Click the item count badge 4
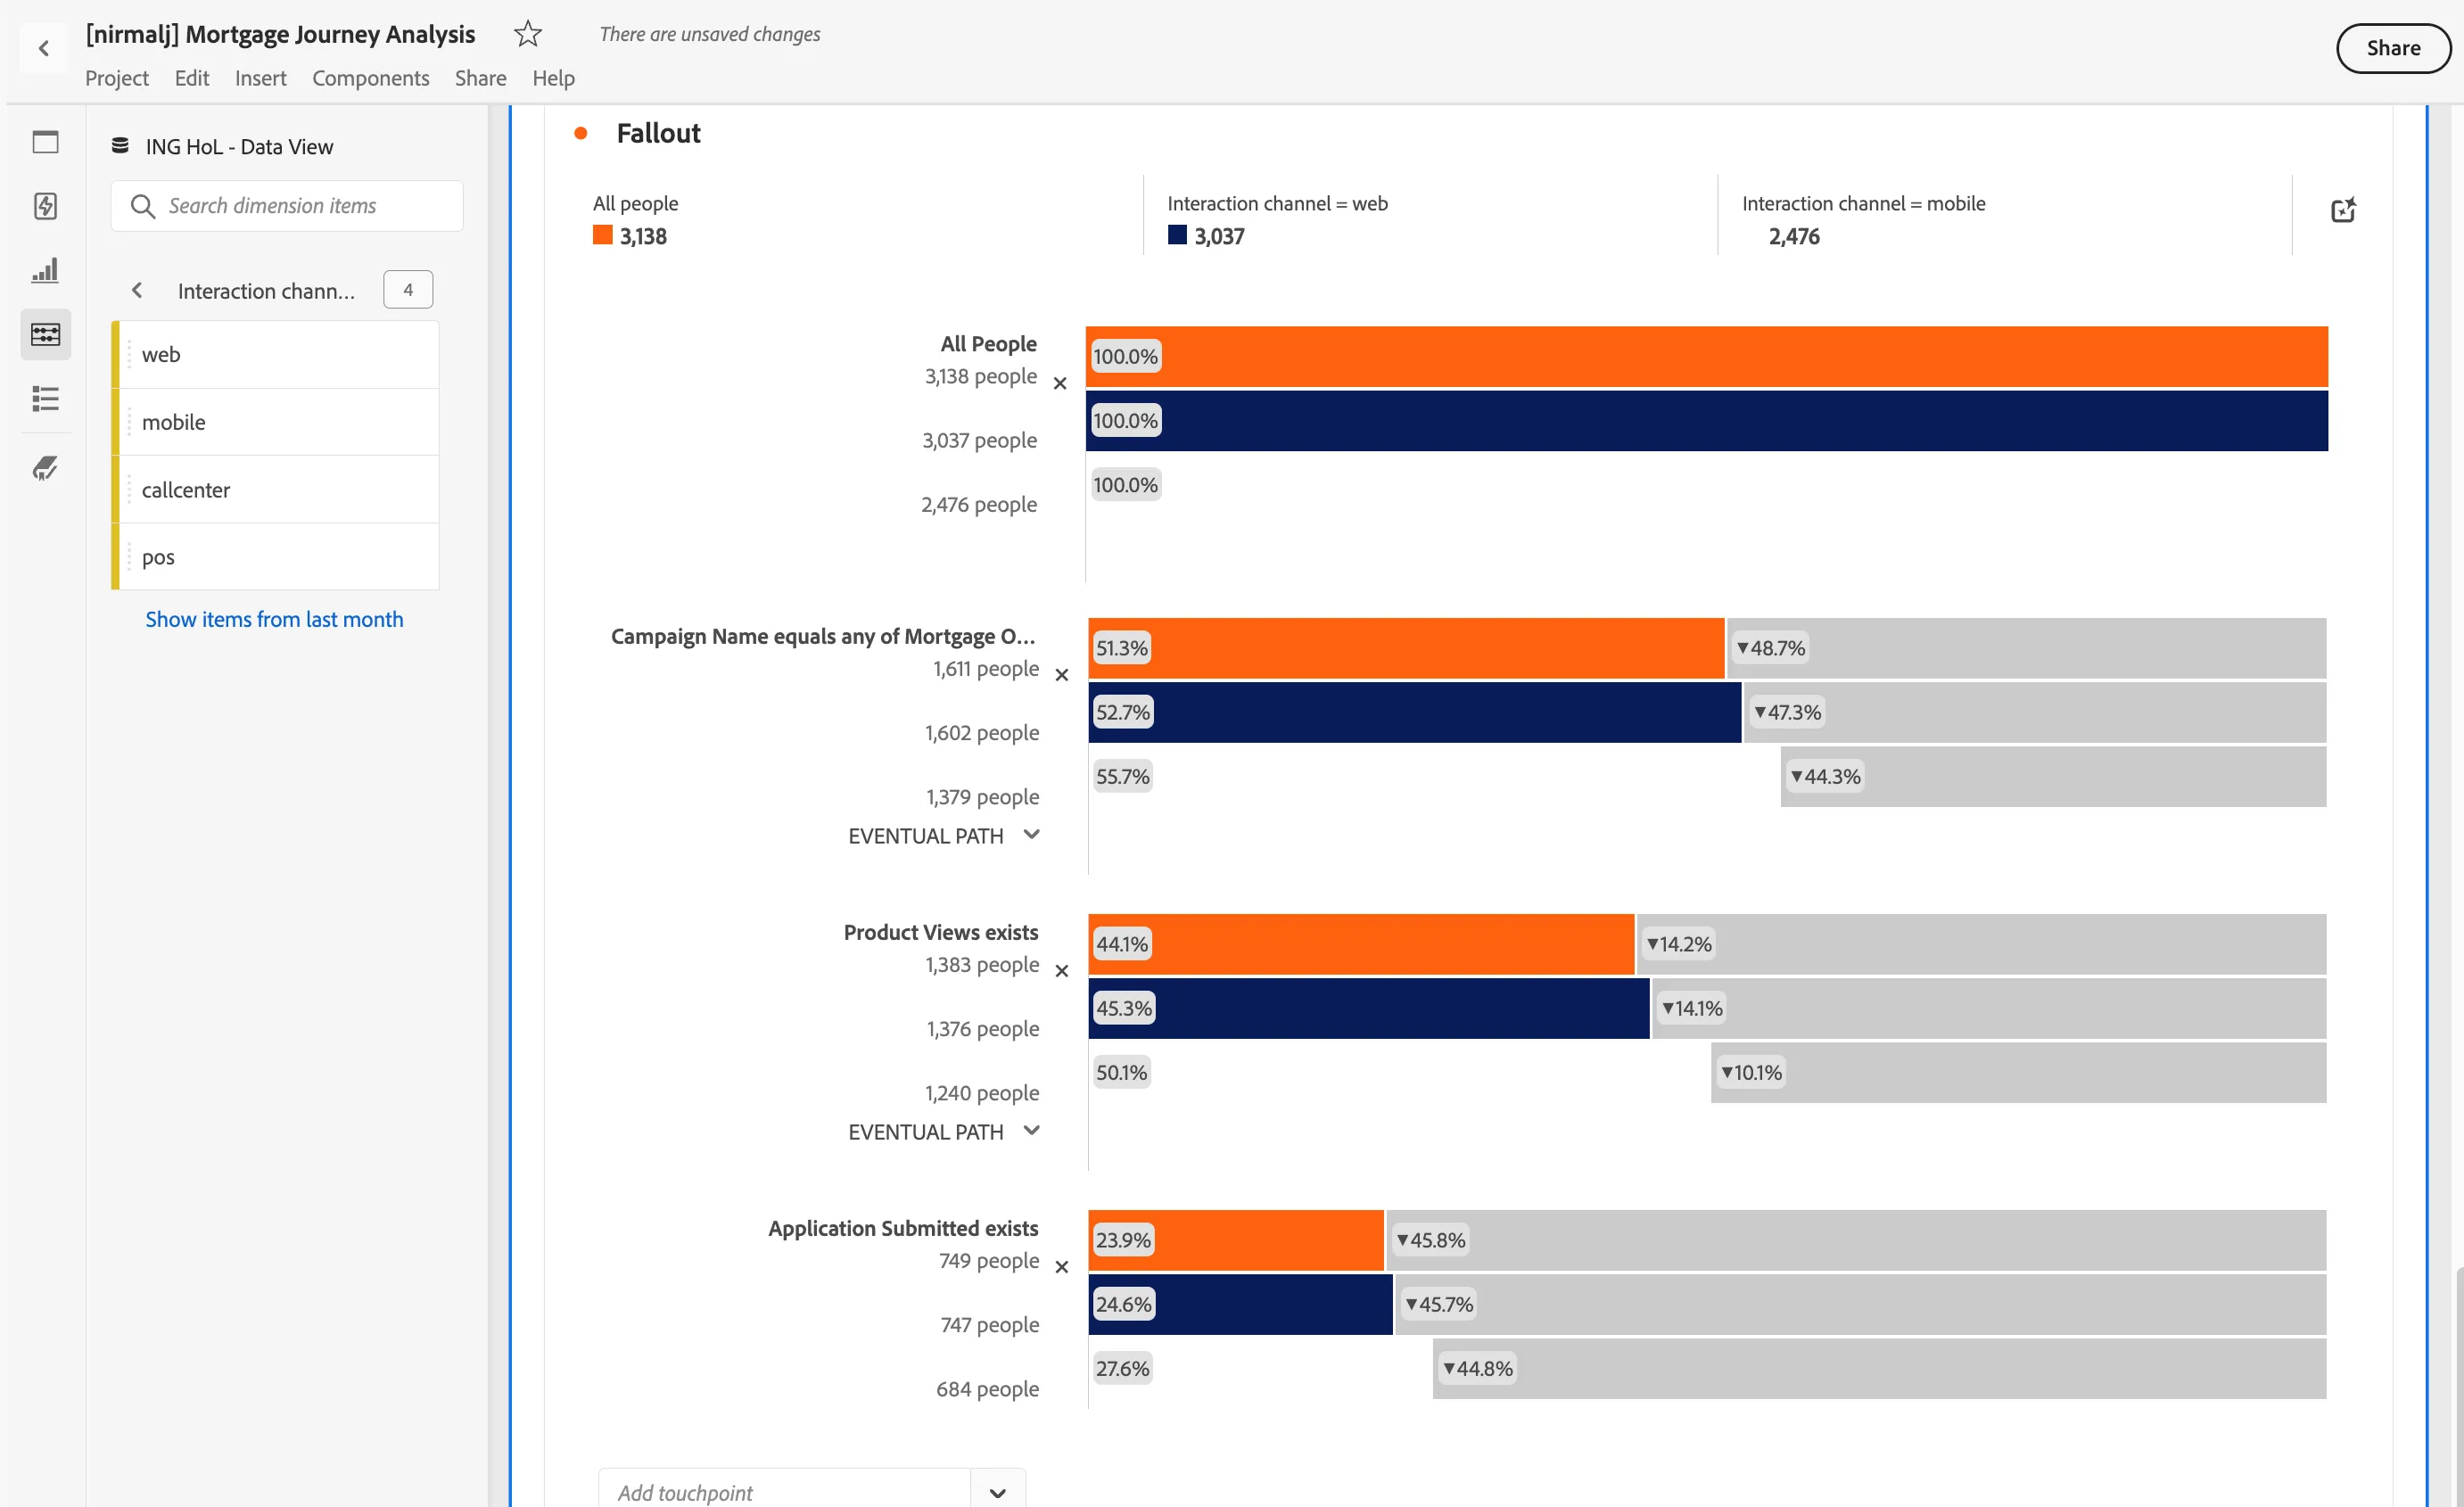The width and height of the screenshot is (2464, 1507). 408,290
